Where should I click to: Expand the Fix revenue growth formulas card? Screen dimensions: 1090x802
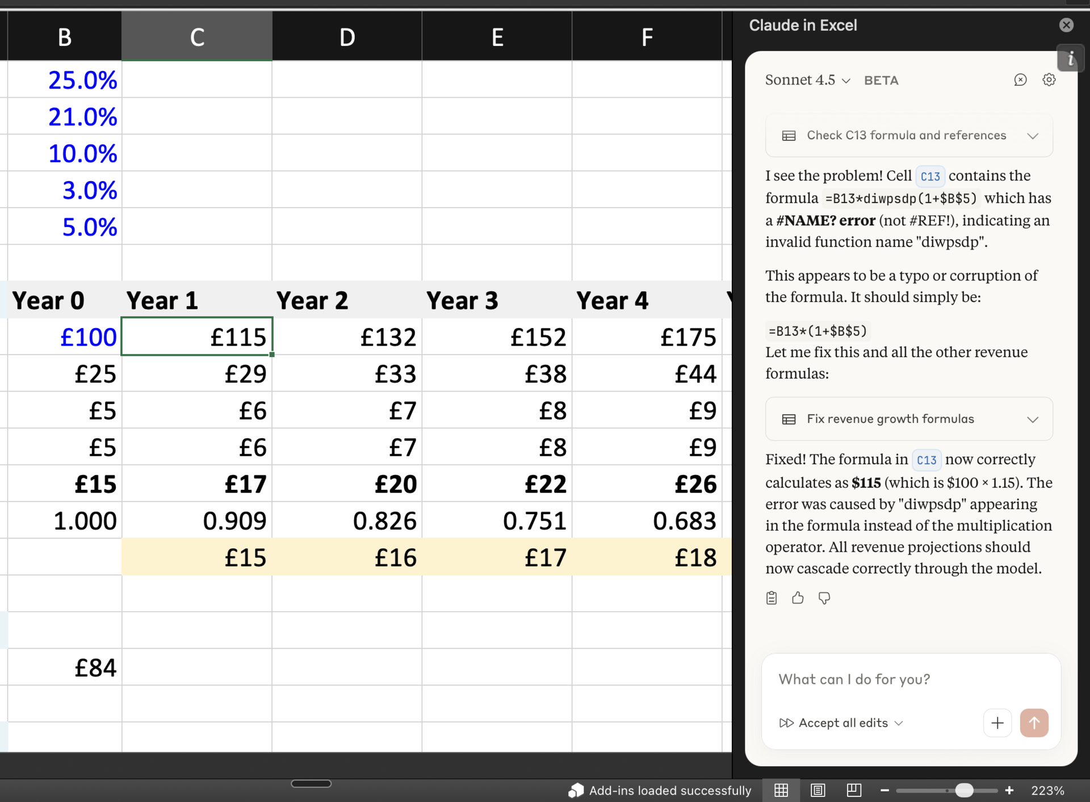point(1033,419)
